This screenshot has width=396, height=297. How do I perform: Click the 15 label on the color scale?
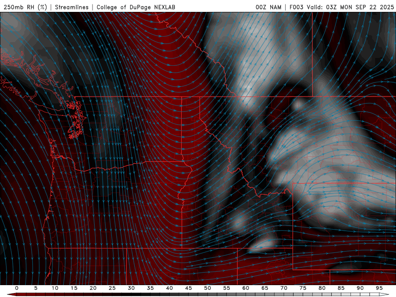(x=74, y=288)
